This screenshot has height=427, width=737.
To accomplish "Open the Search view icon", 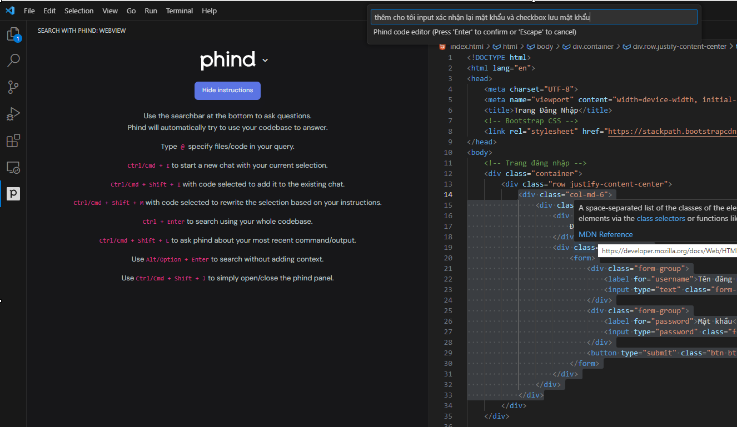I will click(x=13, y=61).
